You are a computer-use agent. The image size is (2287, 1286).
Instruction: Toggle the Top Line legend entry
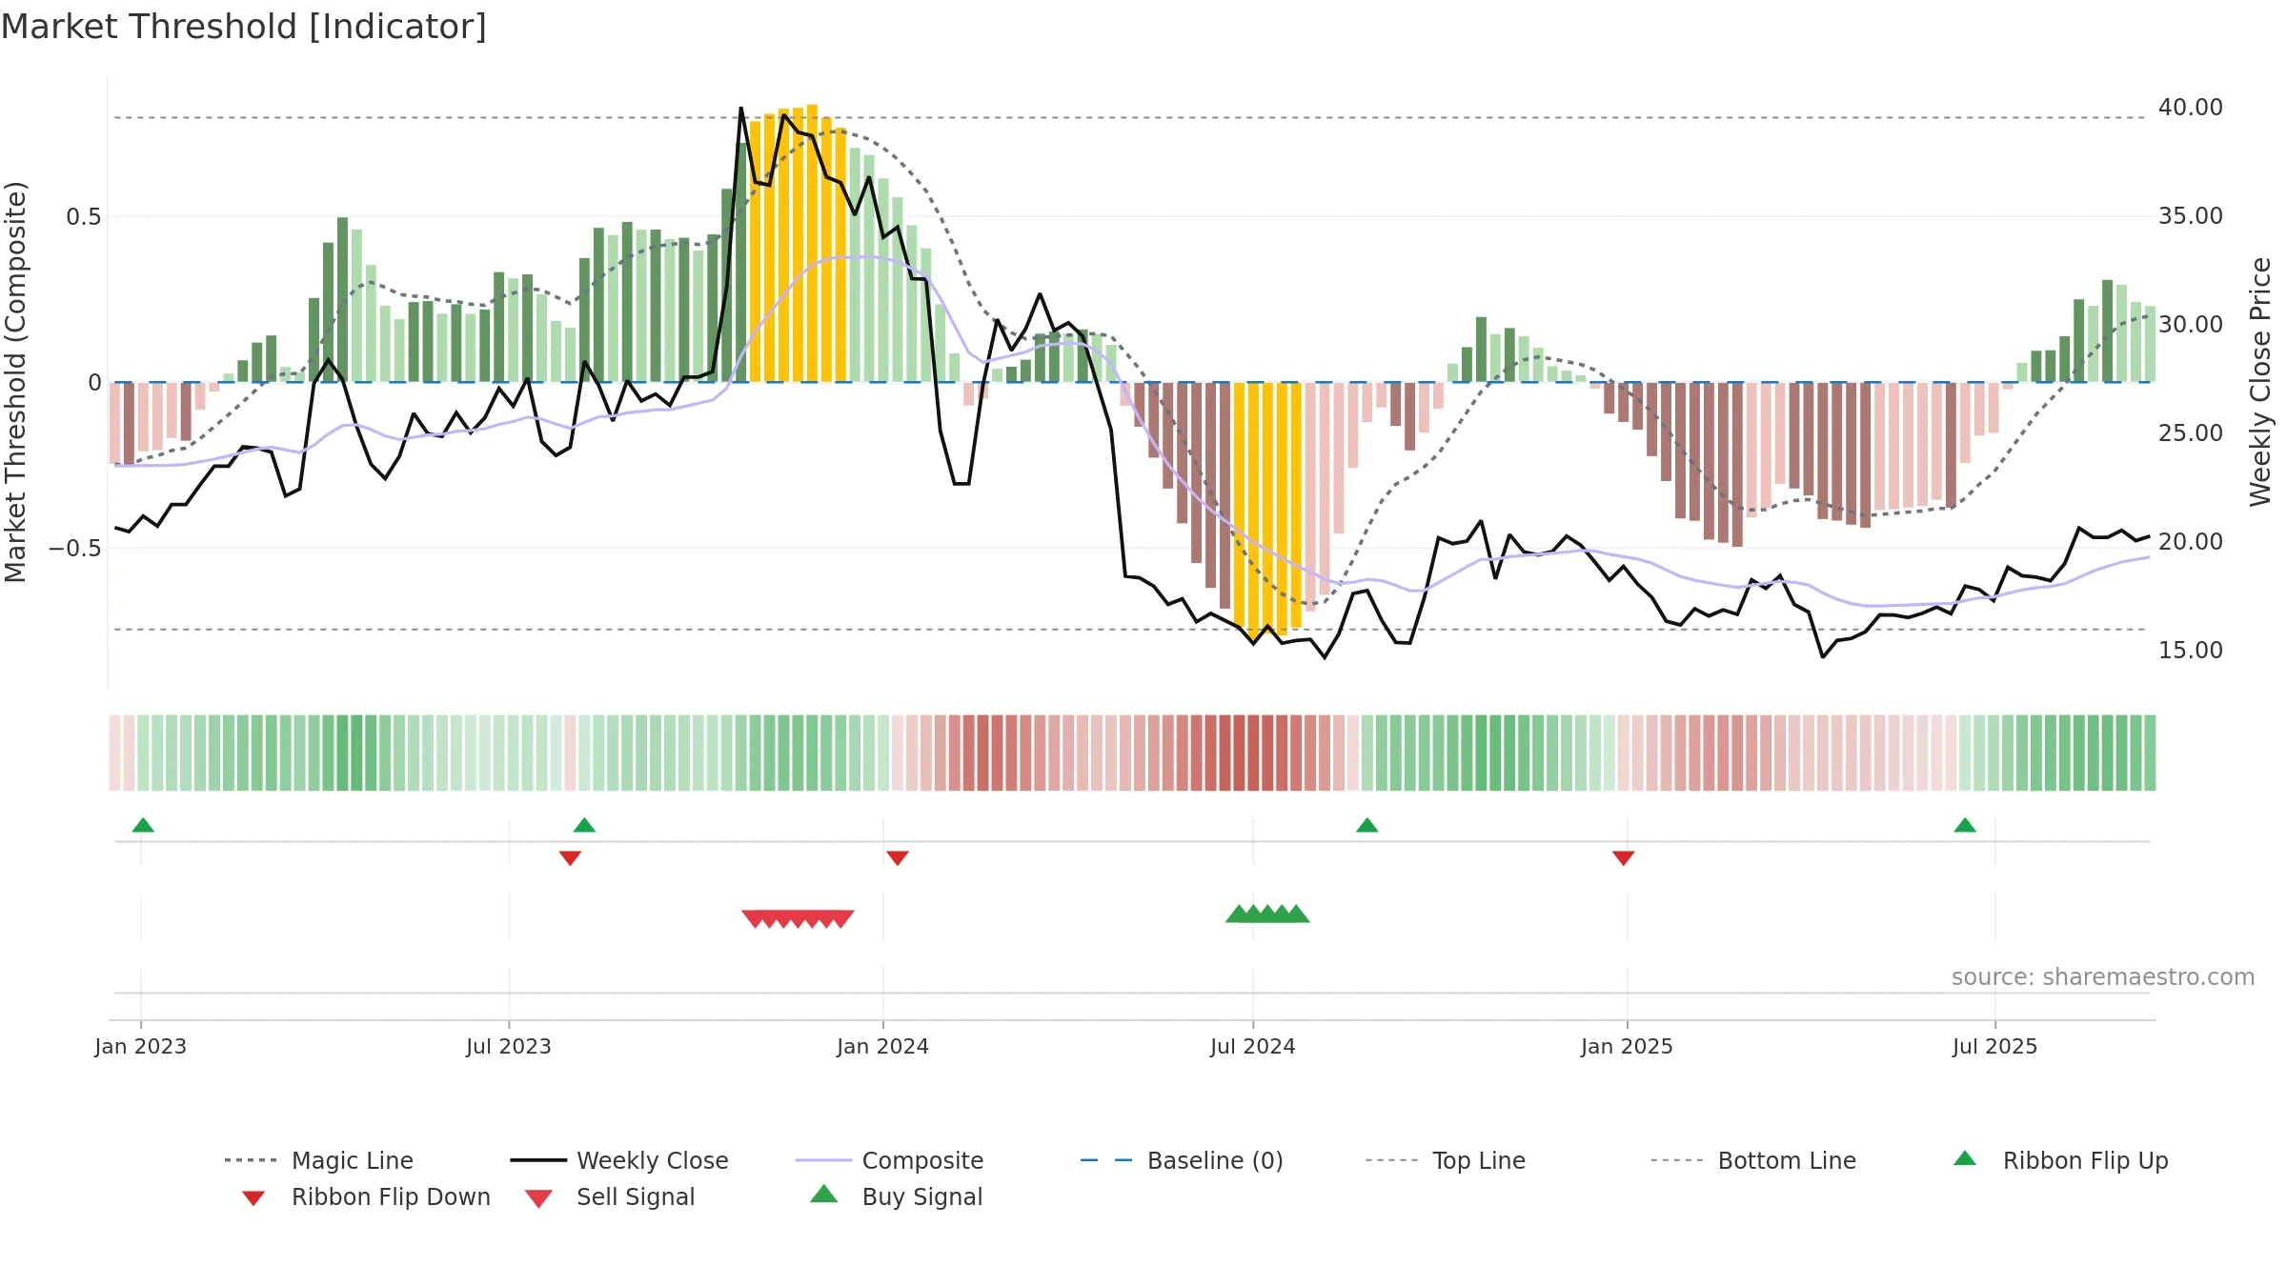(x=1446, y=1160)
